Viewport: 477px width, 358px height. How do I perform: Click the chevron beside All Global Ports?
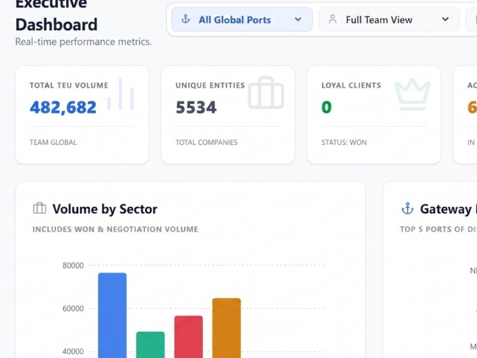[x=298, y=20]
